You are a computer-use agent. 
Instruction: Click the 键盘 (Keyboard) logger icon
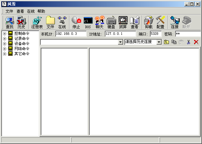[111, 22]
